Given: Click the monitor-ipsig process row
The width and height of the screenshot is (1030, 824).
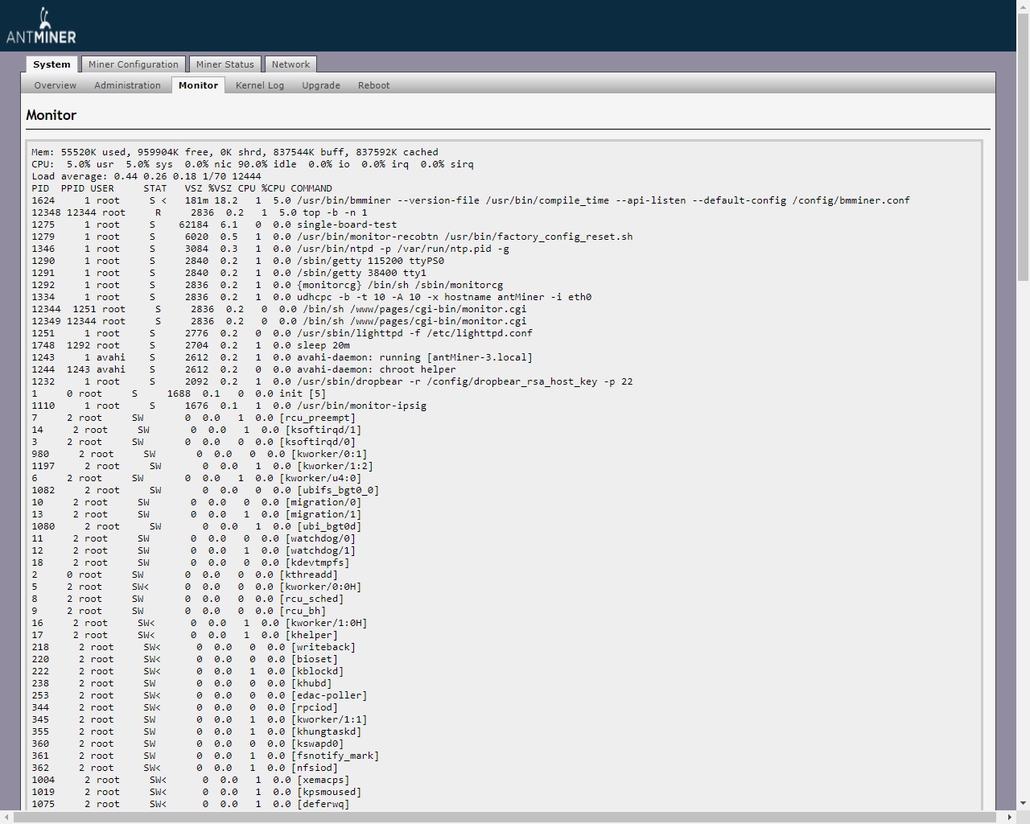Looking at the screenshot, I should click(229, 406).
